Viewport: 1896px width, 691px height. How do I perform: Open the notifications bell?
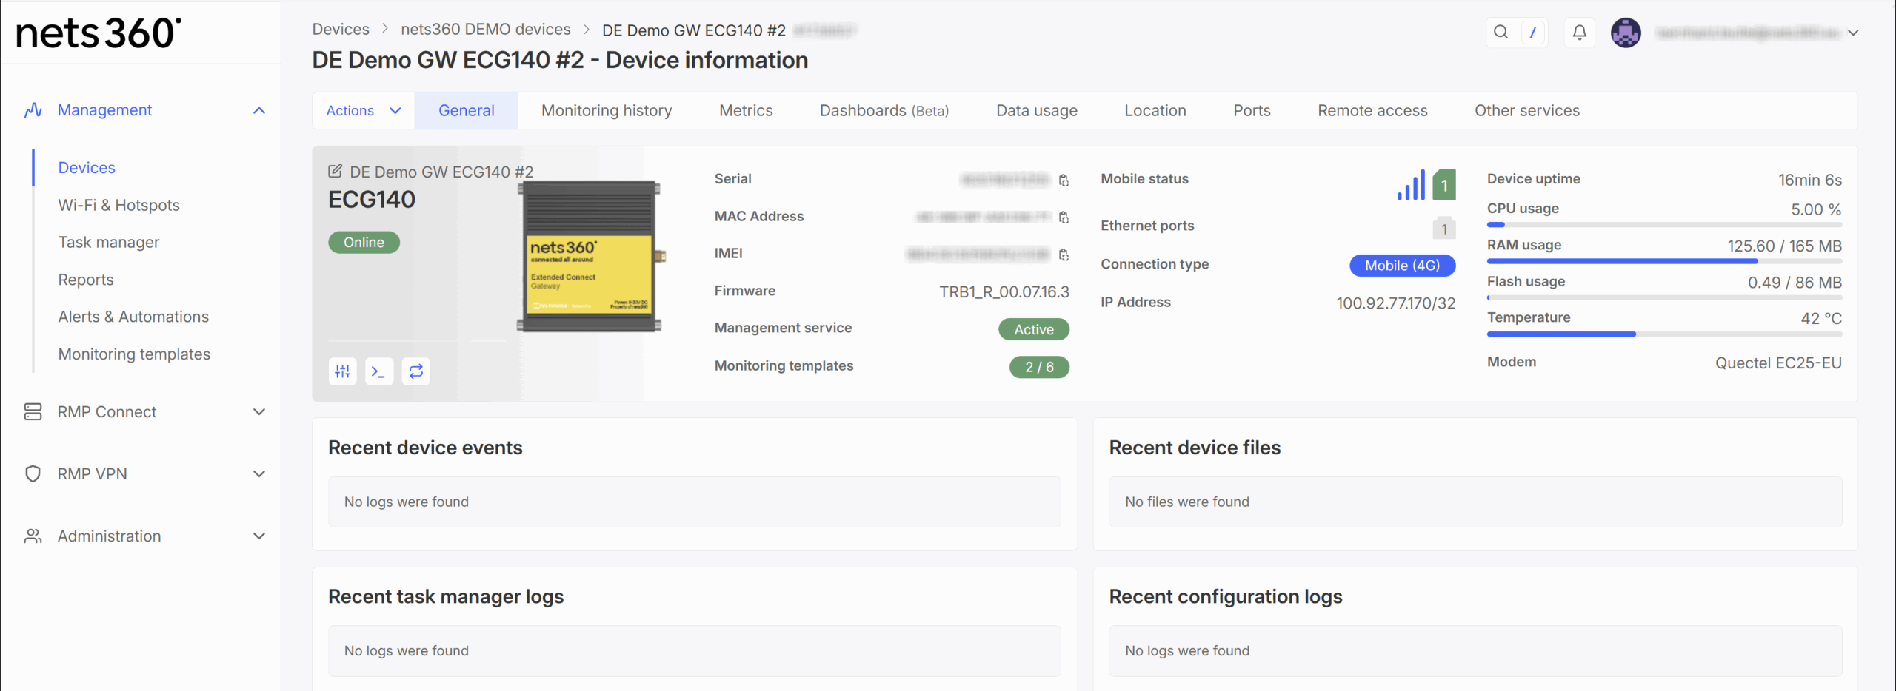[x=1579, y=33]
